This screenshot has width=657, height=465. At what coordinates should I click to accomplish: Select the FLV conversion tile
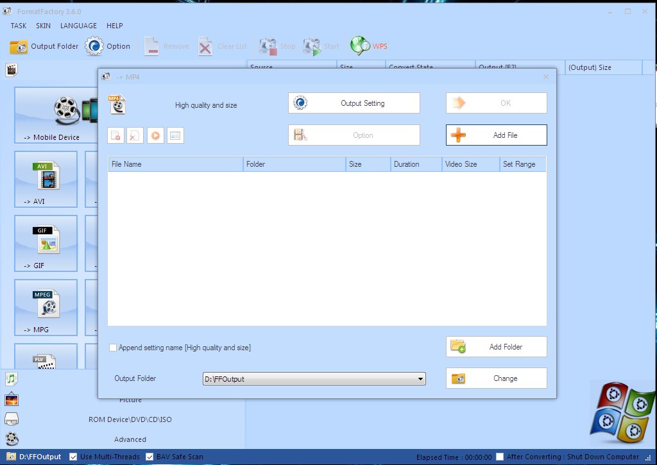tap(46, 357)
